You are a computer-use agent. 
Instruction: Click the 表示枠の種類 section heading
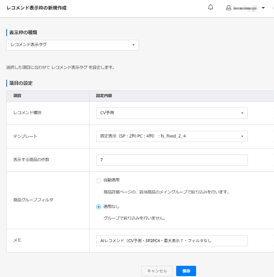[23, 32]
